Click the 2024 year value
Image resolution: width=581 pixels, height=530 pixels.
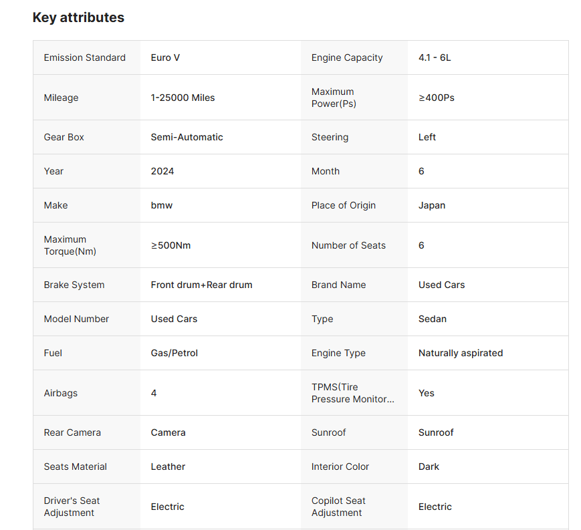tap(162, 171)
